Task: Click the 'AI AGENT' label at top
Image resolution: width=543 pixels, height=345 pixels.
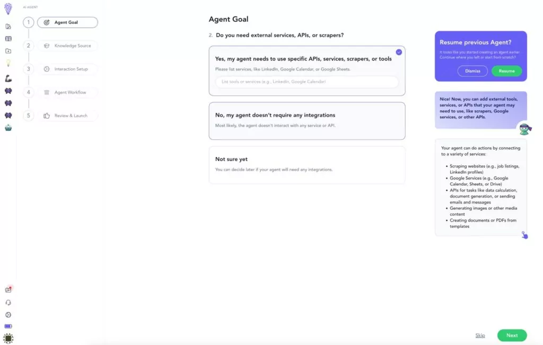Action: pyautogui.click(x=30, y=7)
